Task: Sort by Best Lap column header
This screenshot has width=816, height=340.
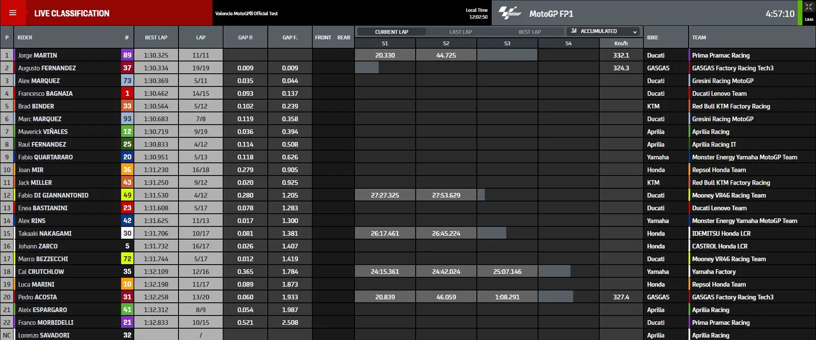Action: coord(156,37)
